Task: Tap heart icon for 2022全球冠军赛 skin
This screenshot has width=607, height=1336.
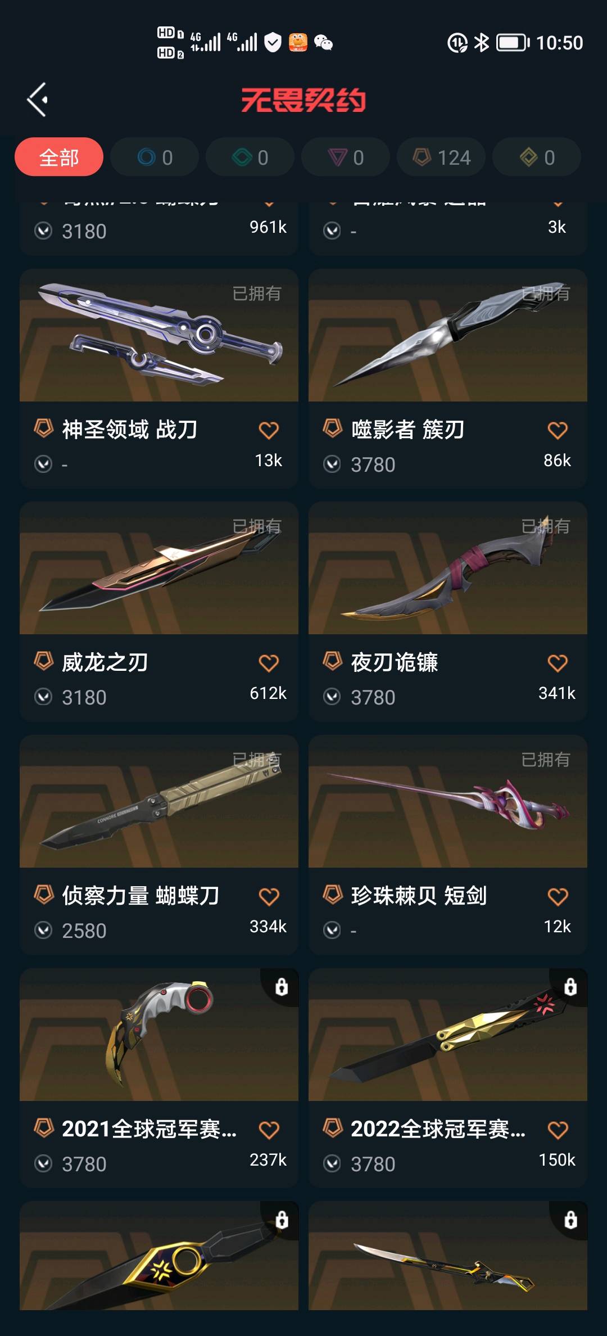Action: [558, 1130]
